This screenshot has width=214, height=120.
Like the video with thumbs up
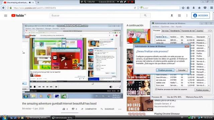pyautogui.click(x=64, y=109)
